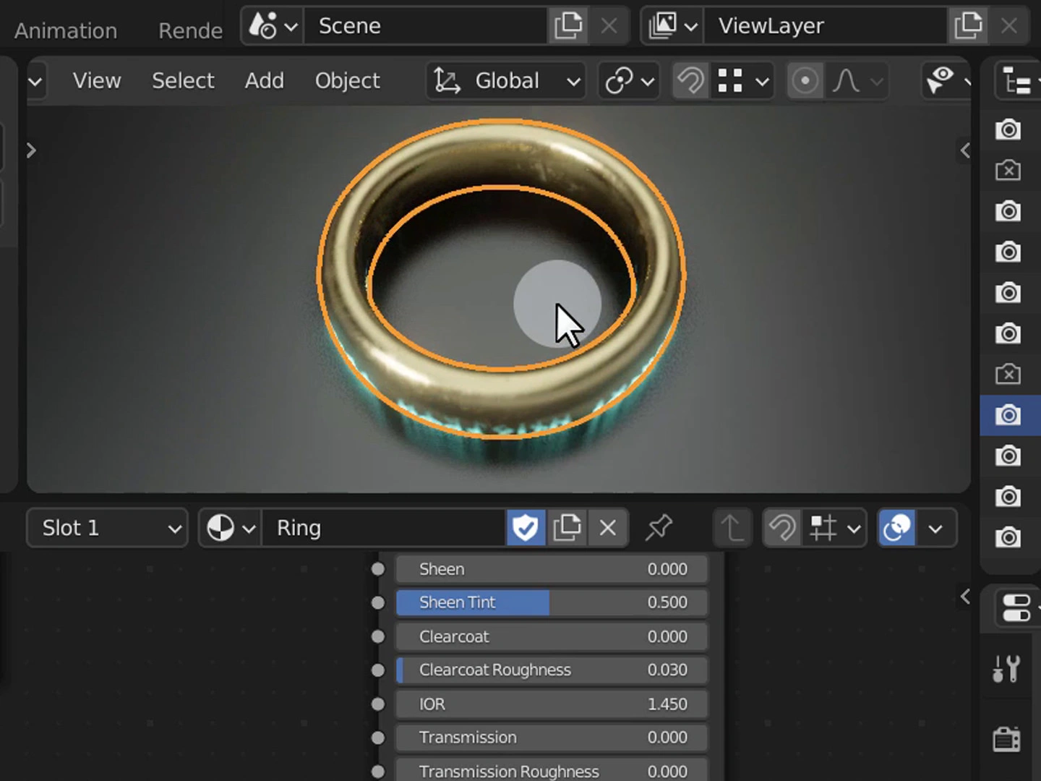Switch to the Animation workspace tab
This screenshot has width=1041, height=781.
[x=66, y=30]
